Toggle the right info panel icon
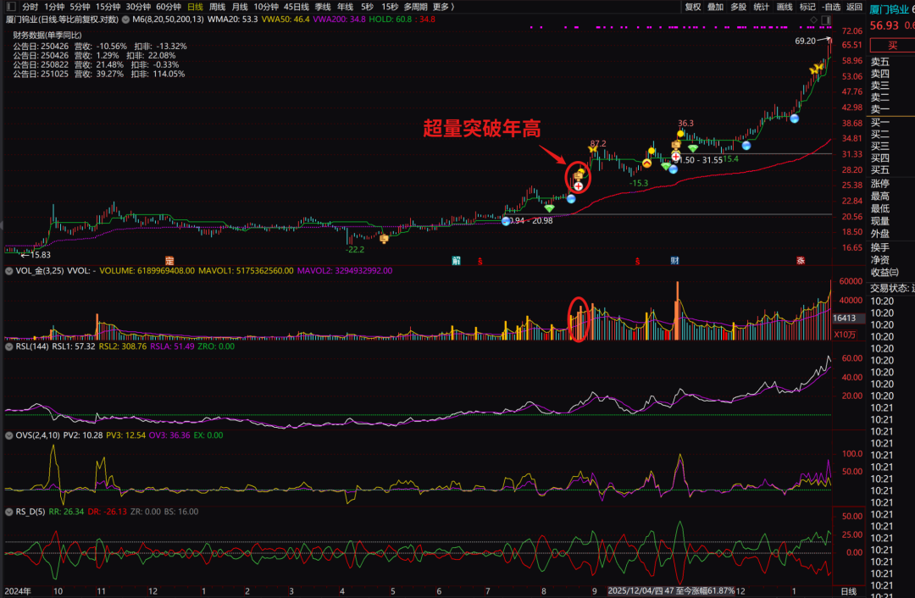Image resolution: width=915 pixels, height=598 pixels. (826, 19)
